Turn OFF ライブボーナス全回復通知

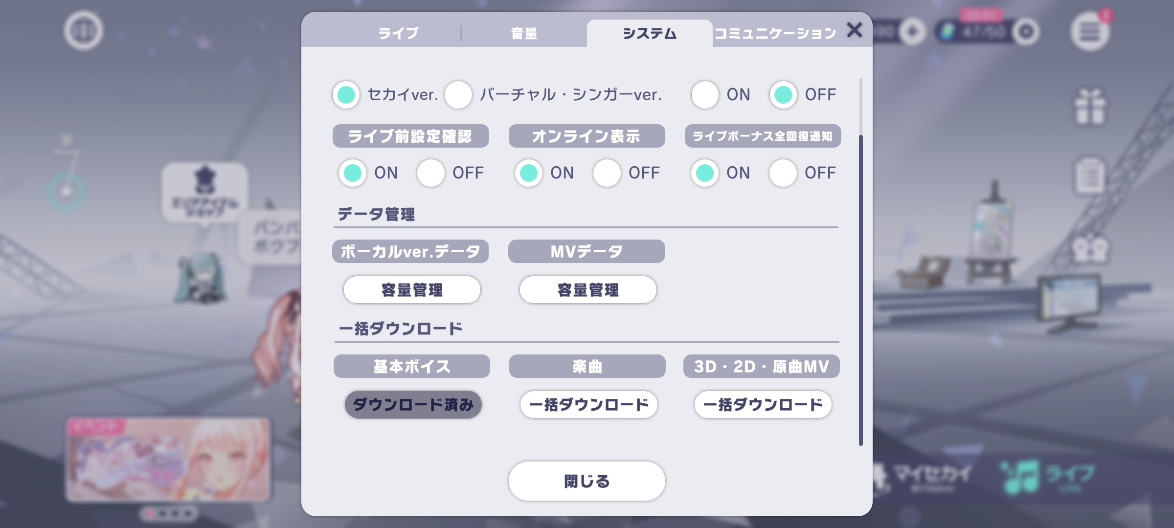pos(783,173)
